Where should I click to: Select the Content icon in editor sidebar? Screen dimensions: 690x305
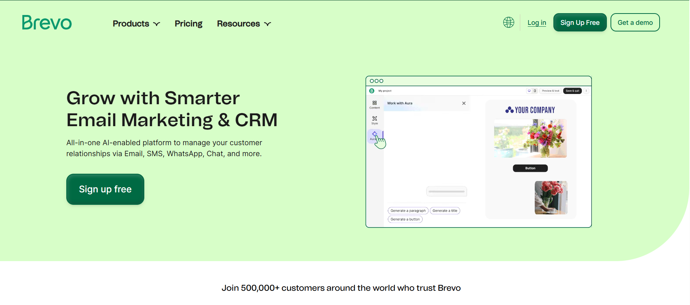(375, 105)
